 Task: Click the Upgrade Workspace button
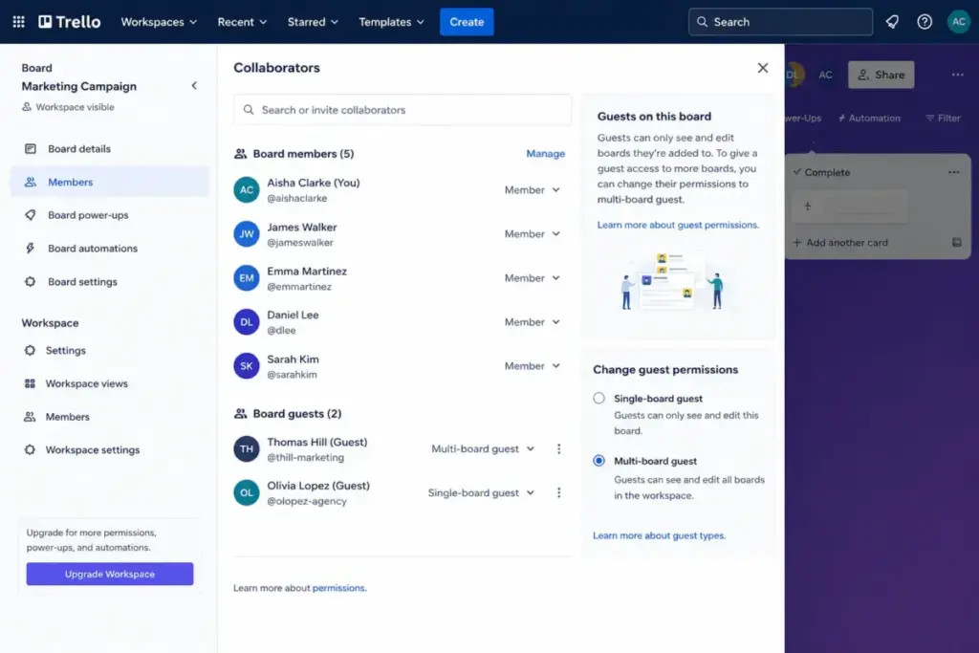(x=110, y=574)
